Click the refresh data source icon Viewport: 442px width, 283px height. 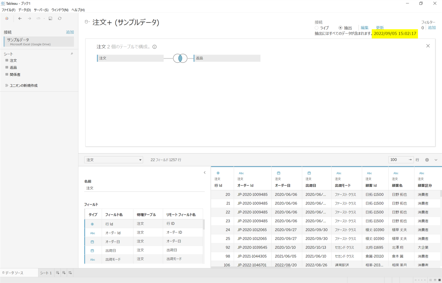click(x=60, y=18)
